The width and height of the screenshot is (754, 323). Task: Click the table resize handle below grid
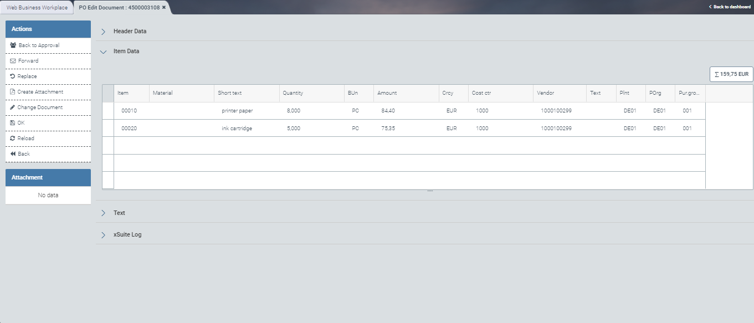click(x=430, y=191)
